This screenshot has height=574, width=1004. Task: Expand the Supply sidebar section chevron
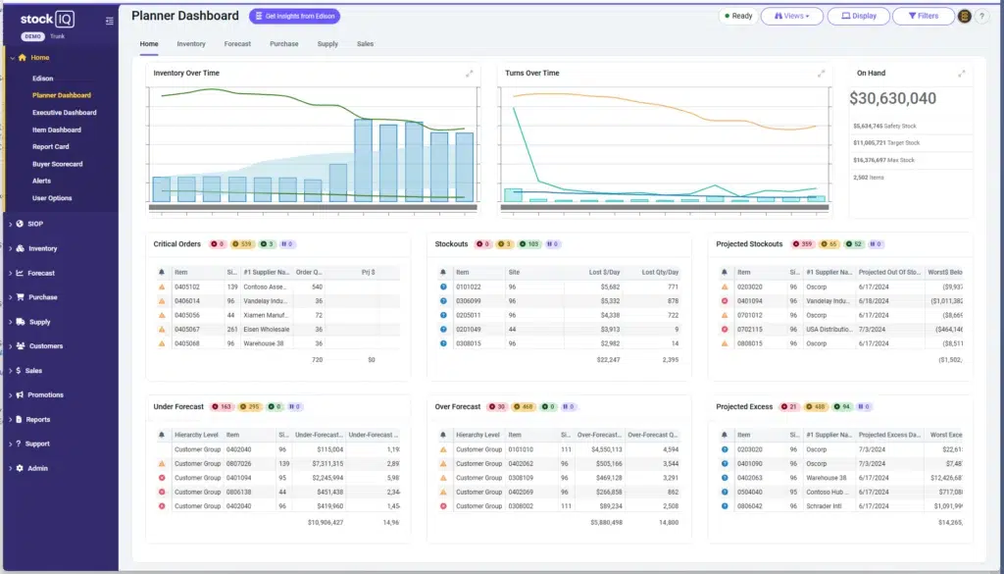coord(10,322)
